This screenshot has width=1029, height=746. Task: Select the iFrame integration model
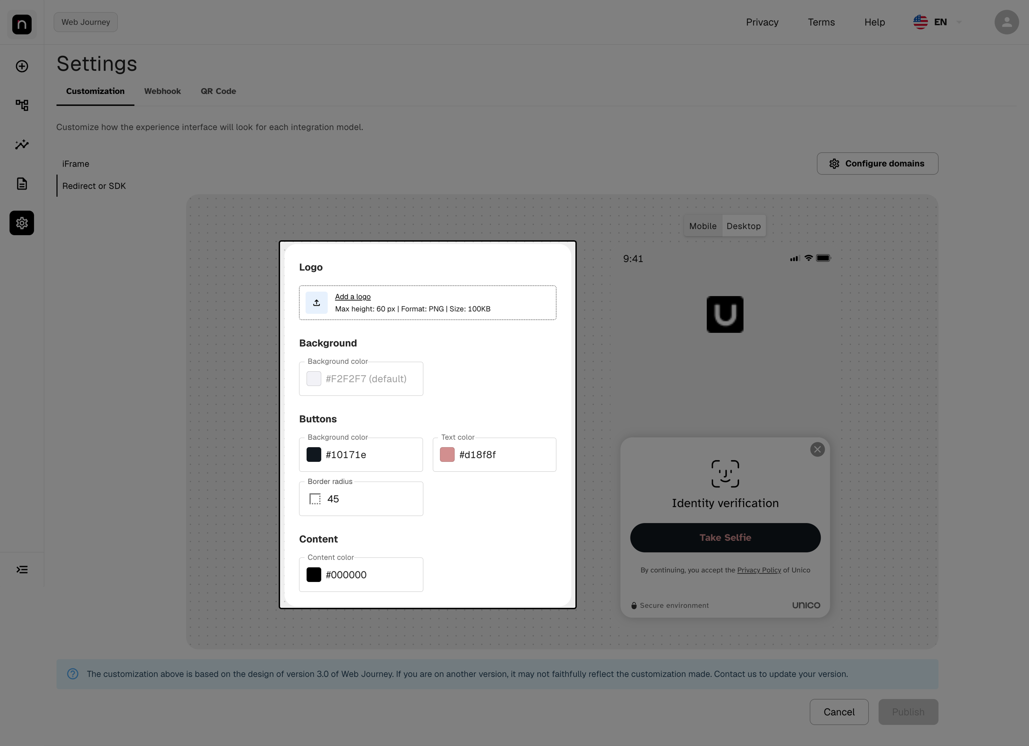click(x=76, y=164)
